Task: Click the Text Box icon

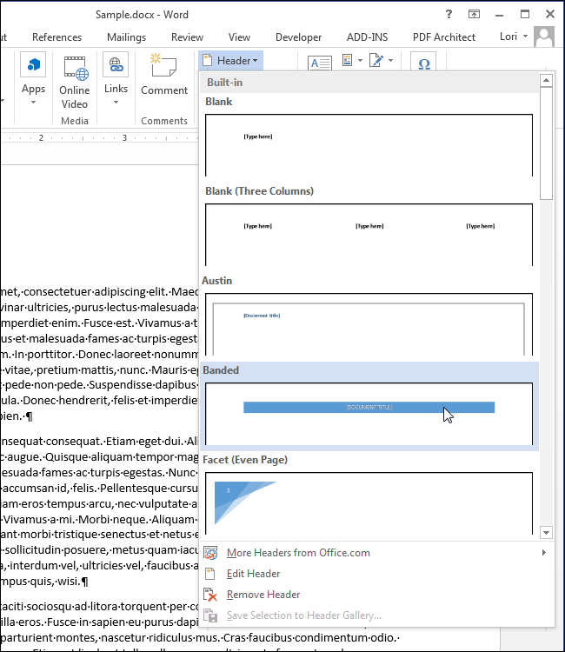Action: pos(320,63)
